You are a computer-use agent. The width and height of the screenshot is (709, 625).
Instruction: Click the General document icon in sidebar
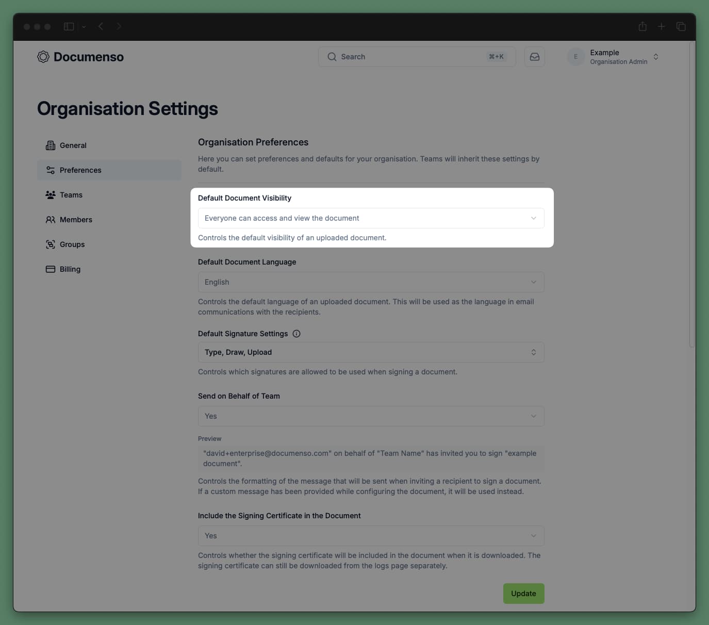point(51,145)
